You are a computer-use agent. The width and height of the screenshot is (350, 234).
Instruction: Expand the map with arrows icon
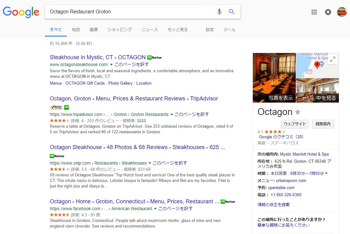333,59
